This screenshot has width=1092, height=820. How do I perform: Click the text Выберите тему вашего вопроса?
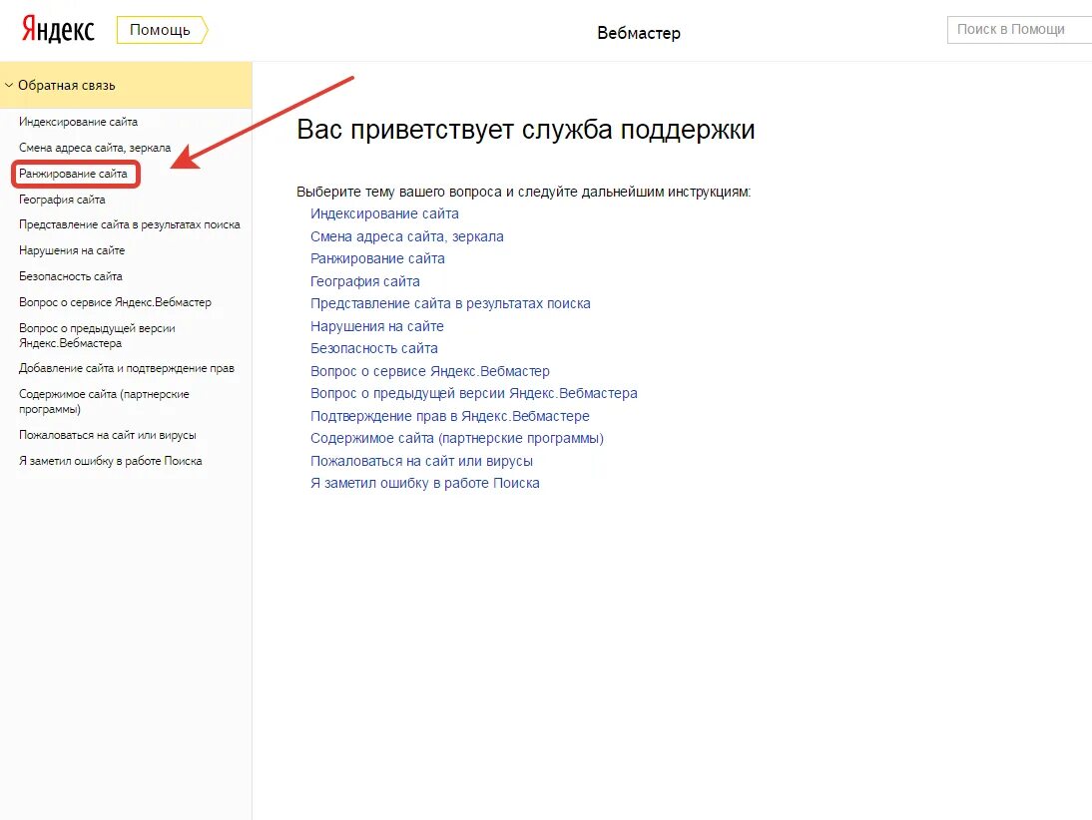point(398,192)
